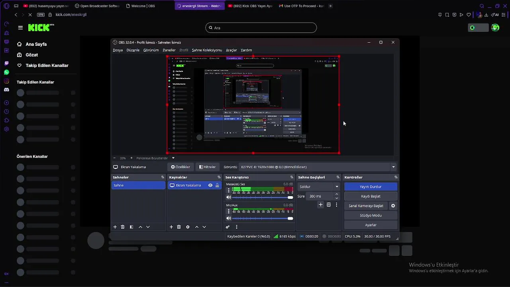This screenshot has width=510, height=287.
Task: Adjust Mic/Aux volume slider
Action: [x=263, y=218]
